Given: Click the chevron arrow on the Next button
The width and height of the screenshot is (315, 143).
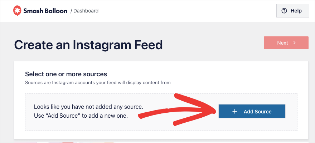Looking at the screenshot, I should click(294, 42).
